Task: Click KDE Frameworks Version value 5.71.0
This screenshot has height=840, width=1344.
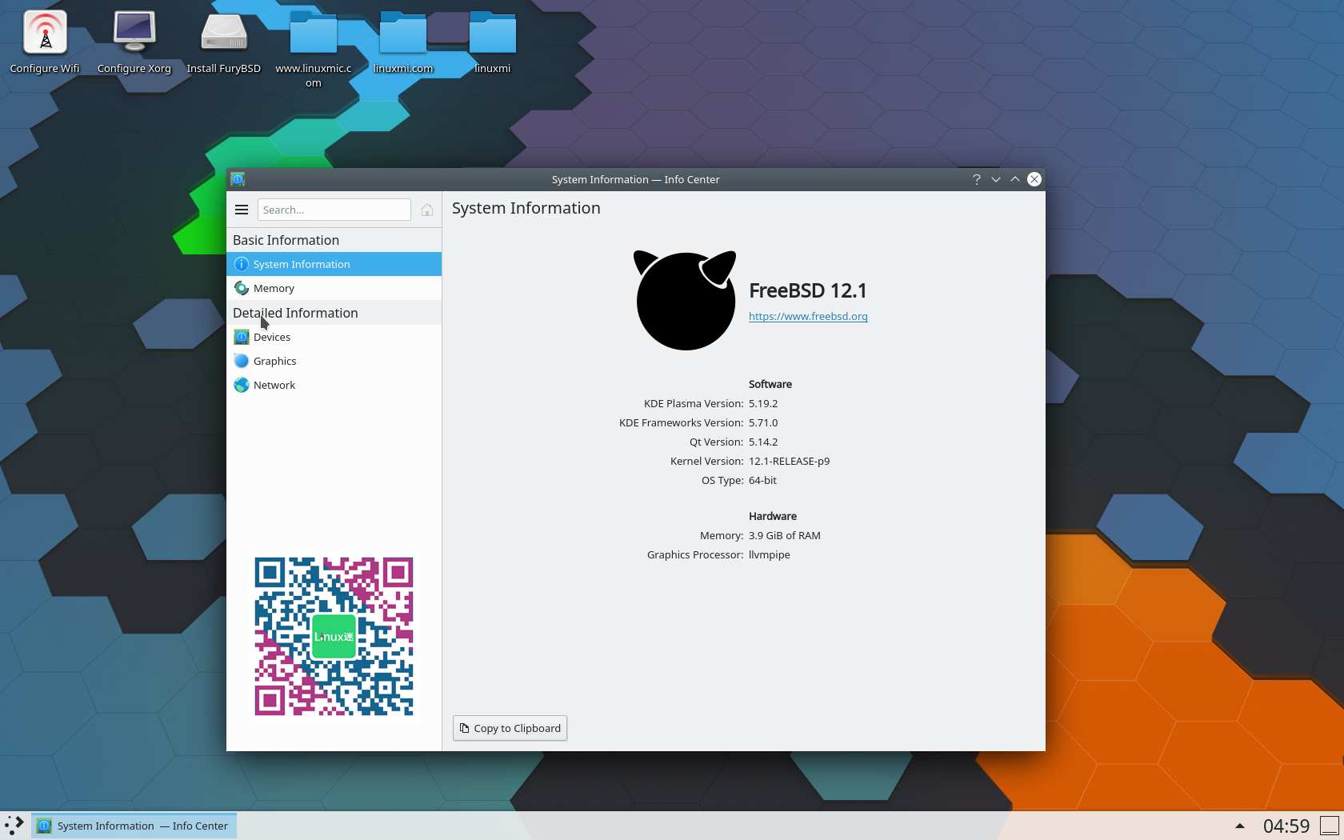Action: tap(763, 422)
